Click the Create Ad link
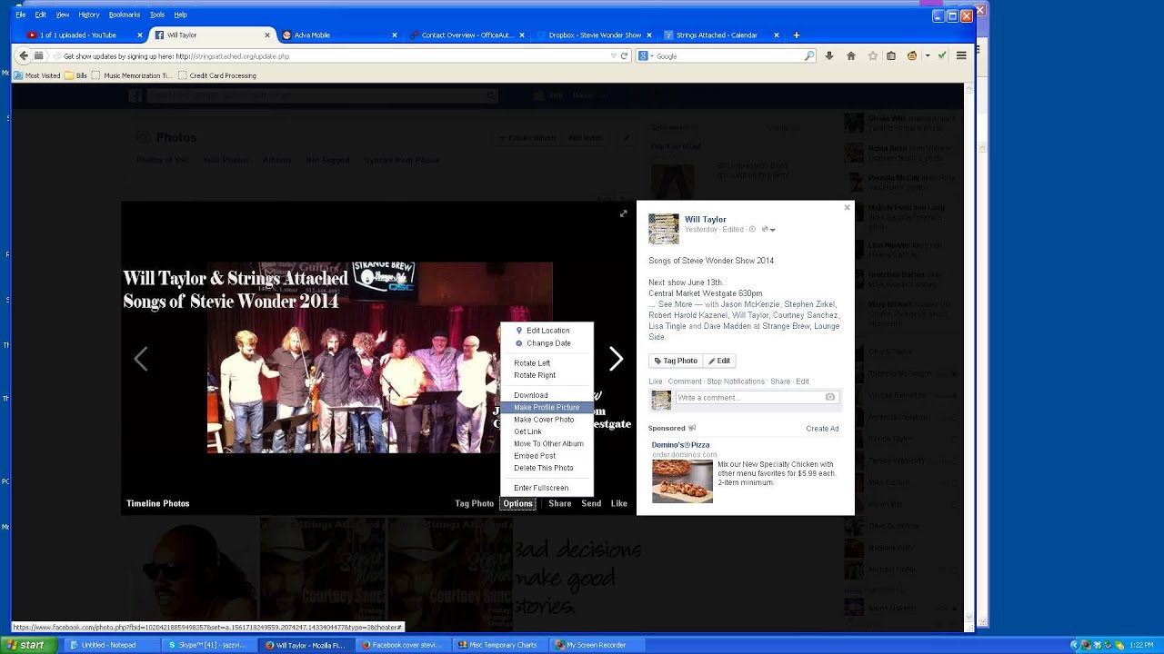1164x654 pixels. coord(822,429)
